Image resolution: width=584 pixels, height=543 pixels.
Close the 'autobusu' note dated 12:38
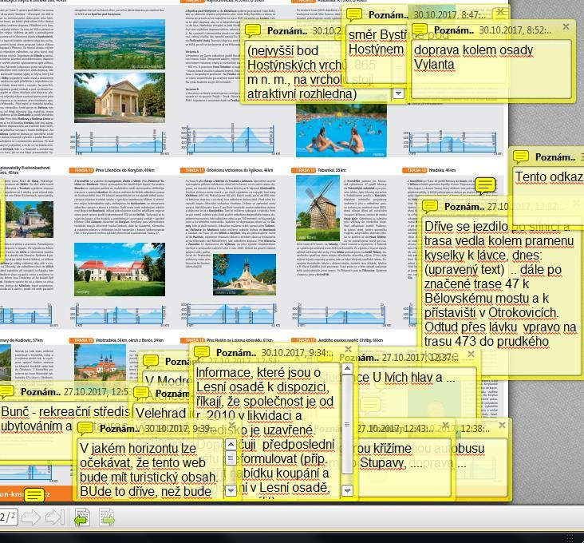click(x=502, y=425)
